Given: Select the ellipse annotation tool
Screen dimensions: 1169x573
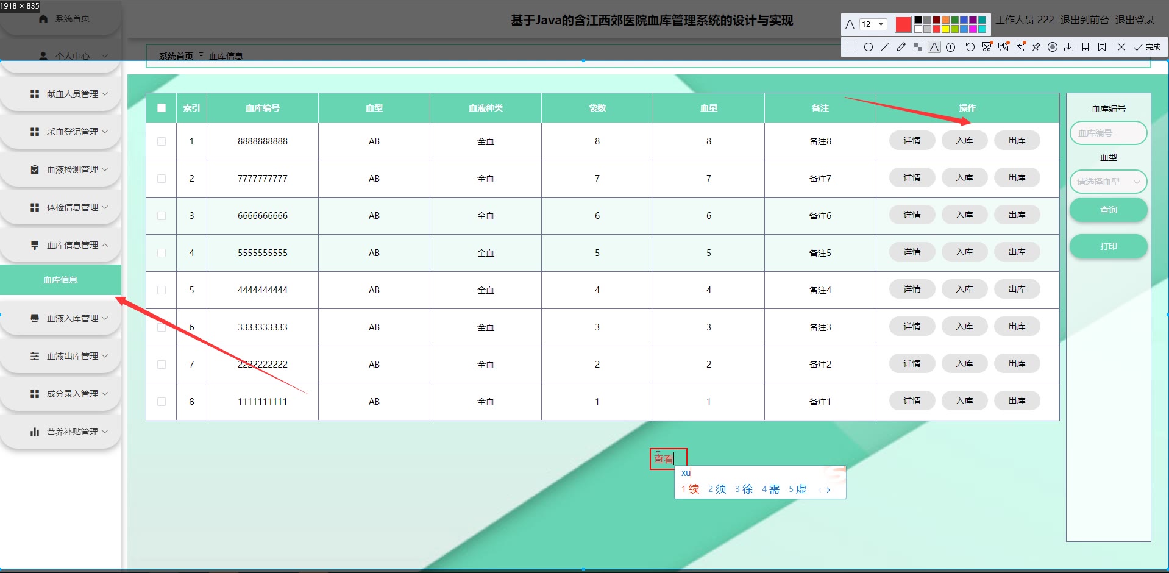Looking at the screenshot, I should [x=869, y=47].
